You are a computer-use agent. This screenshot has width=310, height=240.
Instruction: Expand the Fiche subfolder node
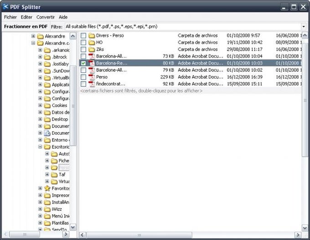[x=47, y=160]
